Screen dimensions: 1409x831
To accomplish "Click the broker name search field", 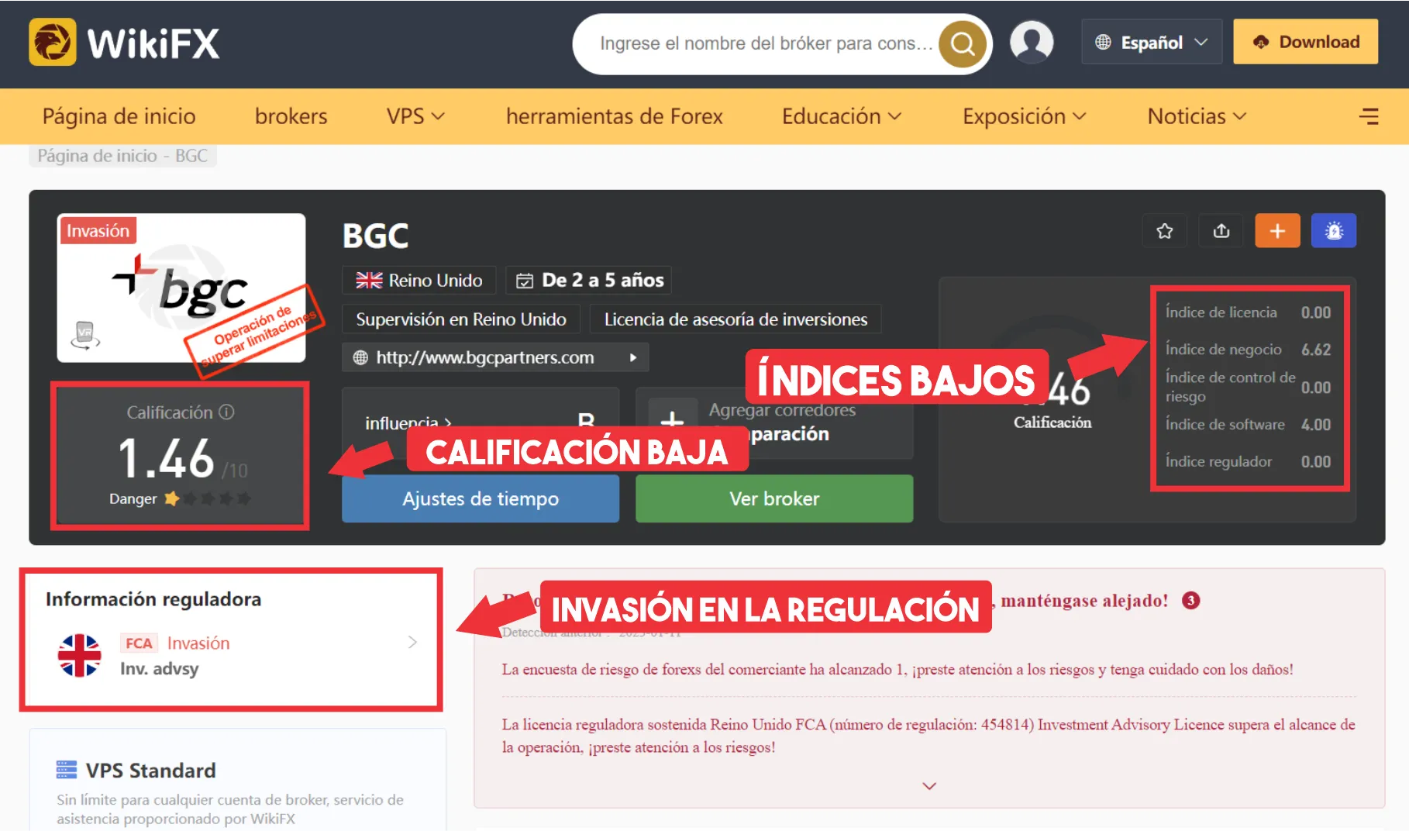I will pyautogui.click(x=767, y=43).
